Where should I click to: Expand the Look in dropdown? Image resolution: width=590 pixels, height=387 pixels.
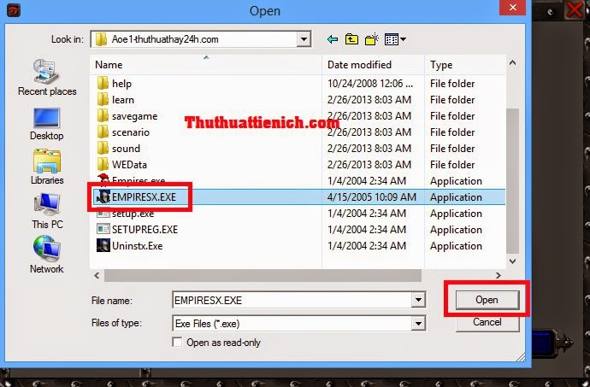(304, 39)
